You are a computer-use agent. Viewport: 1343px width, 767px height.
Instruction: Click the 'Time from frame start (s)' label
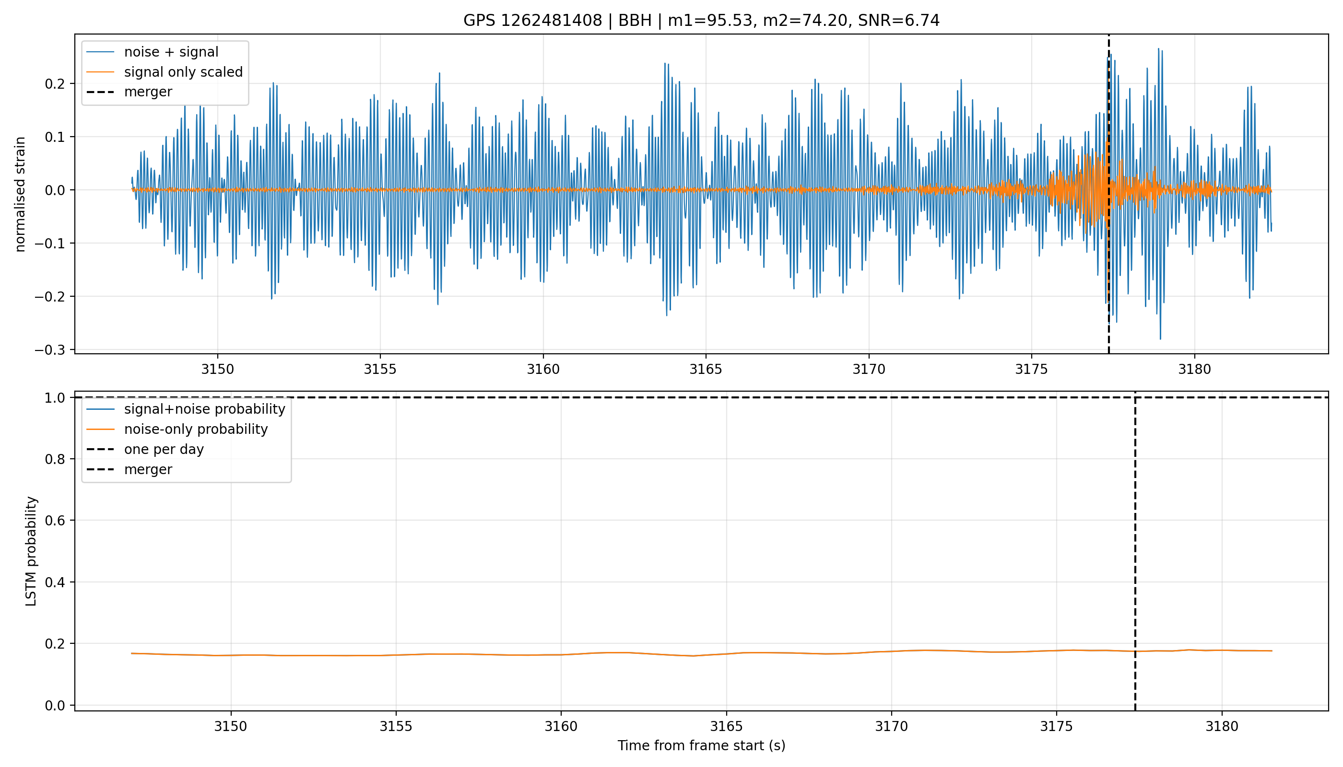tap(701, 745)
